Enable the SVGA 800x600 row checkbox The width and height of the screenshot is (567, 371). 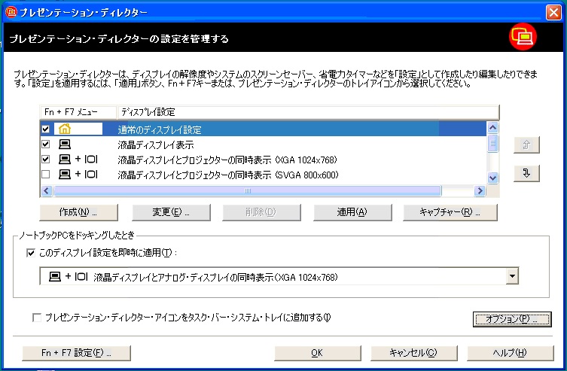click(x=45, y=175)
